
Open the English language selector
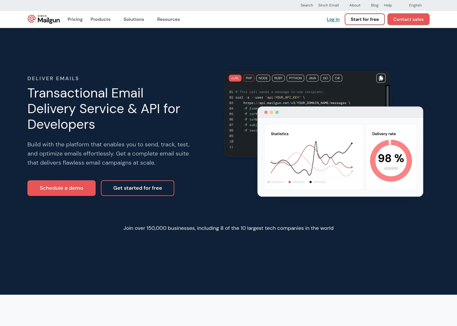tap(415, 5)
